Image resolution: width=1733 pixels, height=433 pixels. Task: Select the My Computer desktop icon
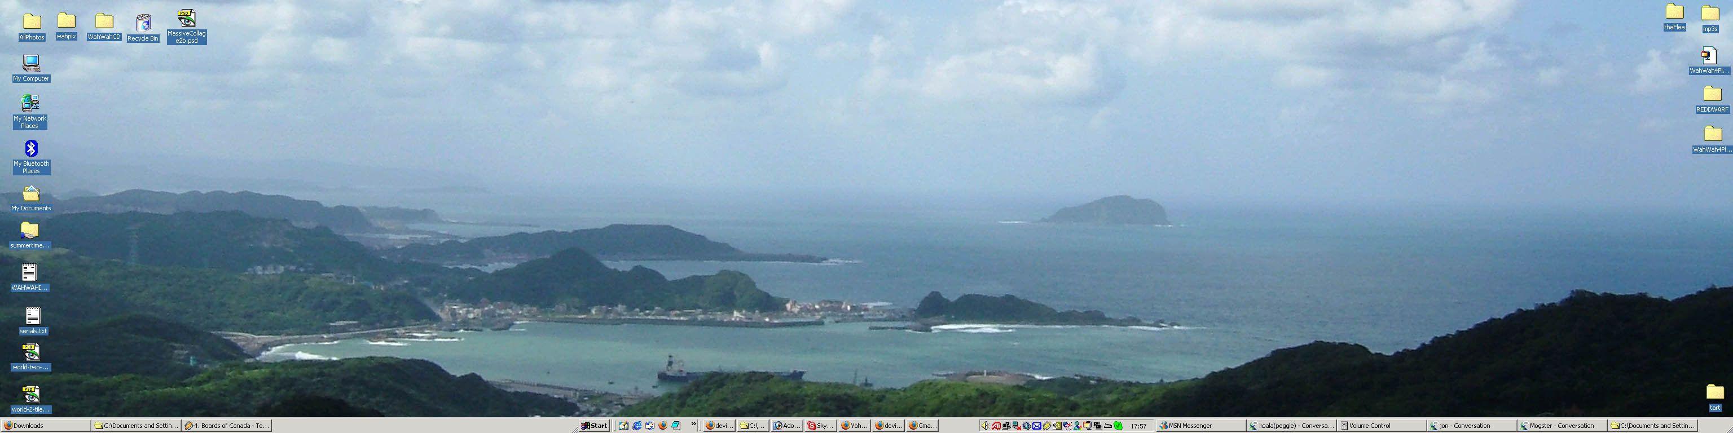pos(31,64)
